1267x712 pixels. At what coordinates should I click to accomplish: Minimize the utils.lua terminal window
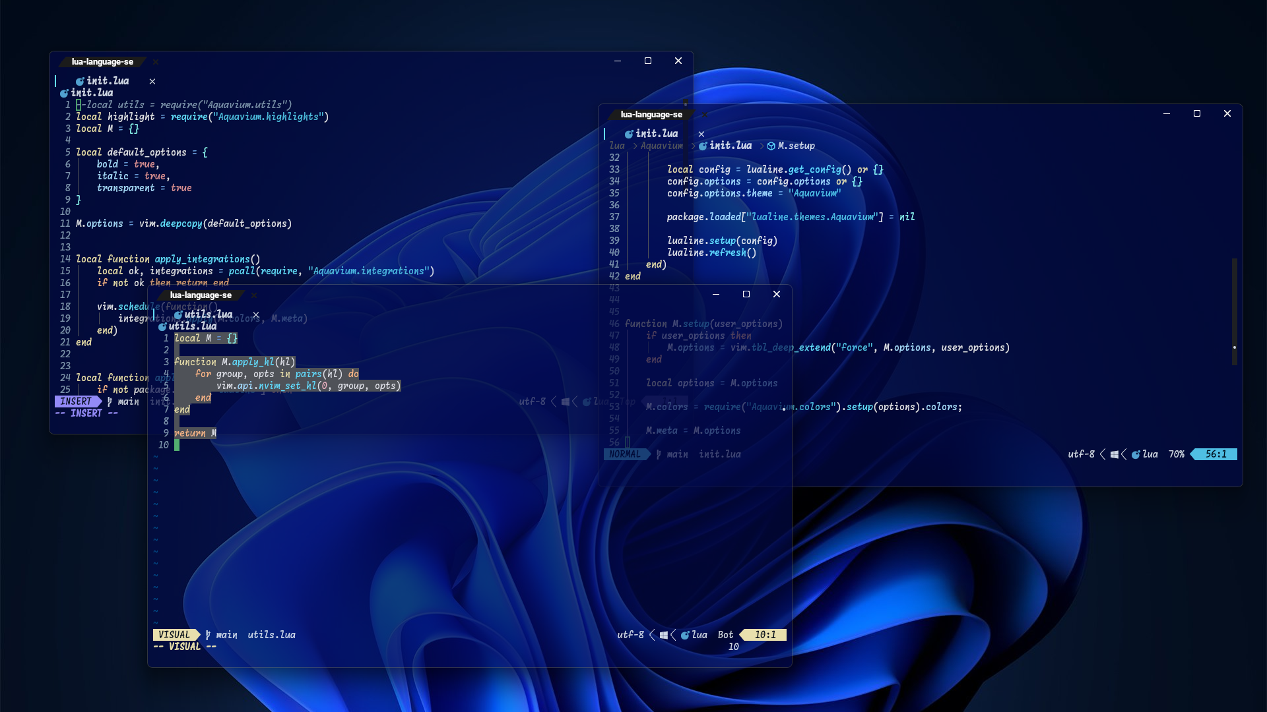click(716, 294)
